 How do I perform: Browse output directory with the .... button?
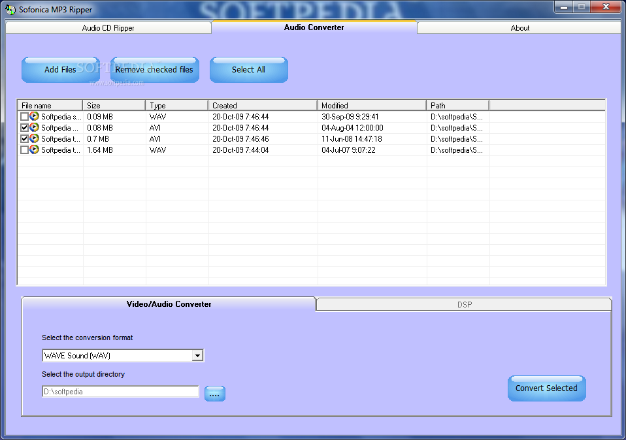[215, 394]
